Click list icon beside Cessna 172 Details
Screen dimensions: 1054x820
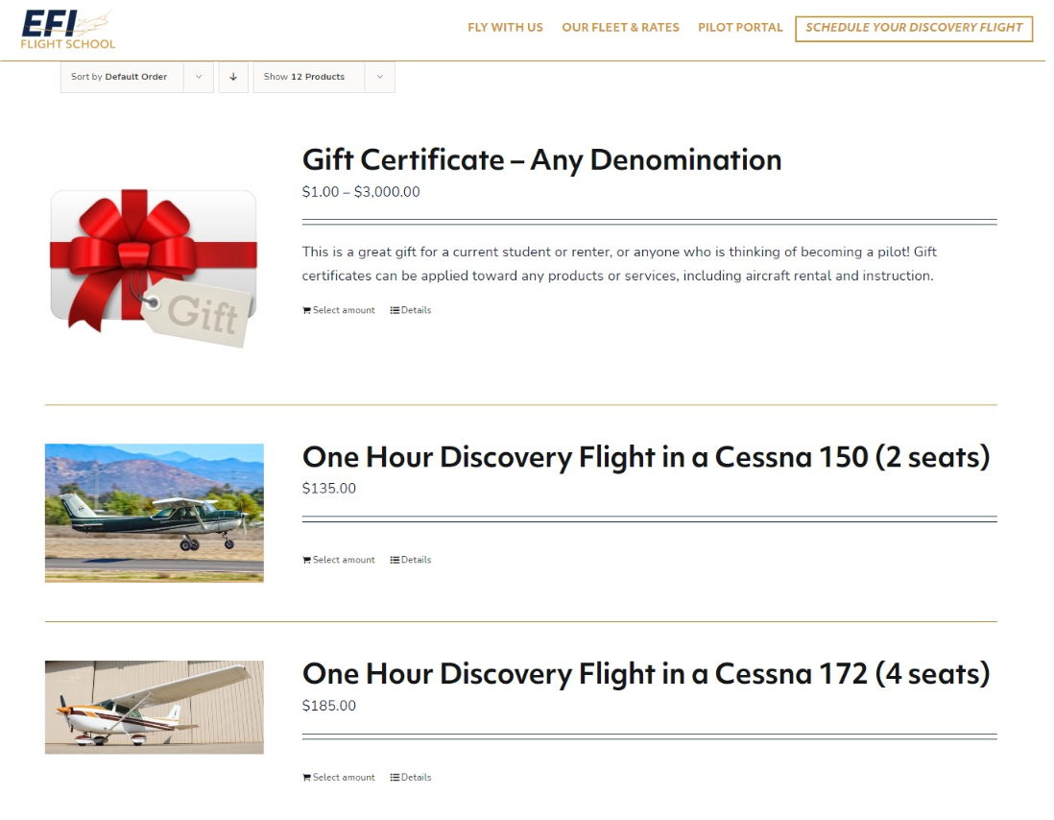click(395, 778)
